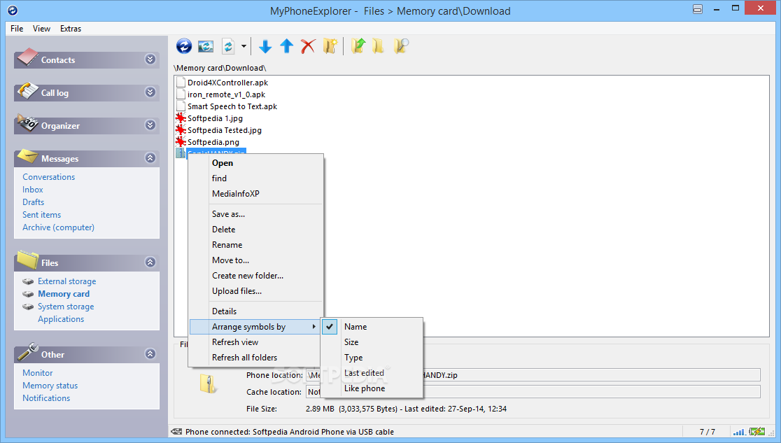Image resolution: width=781 pixels, height=443 pixels.
Task: Open Arrange symbols by submenu
Action: tap(255, 327)
